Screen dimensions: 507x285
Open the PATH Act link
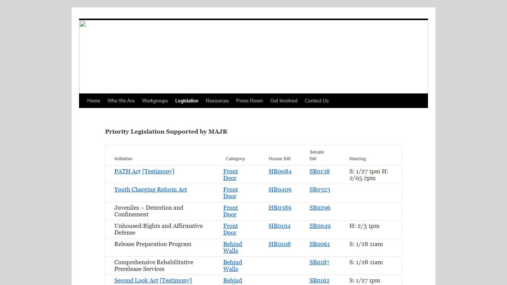[126, 171]
